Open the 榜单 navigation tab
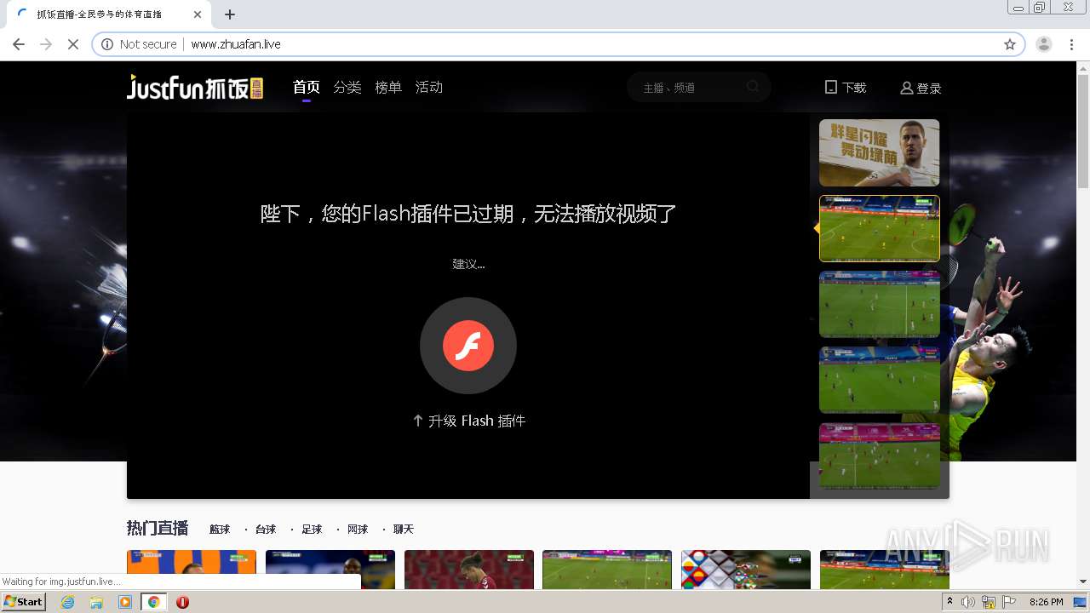Viewport: 1090px width, 613px height. 388,87
